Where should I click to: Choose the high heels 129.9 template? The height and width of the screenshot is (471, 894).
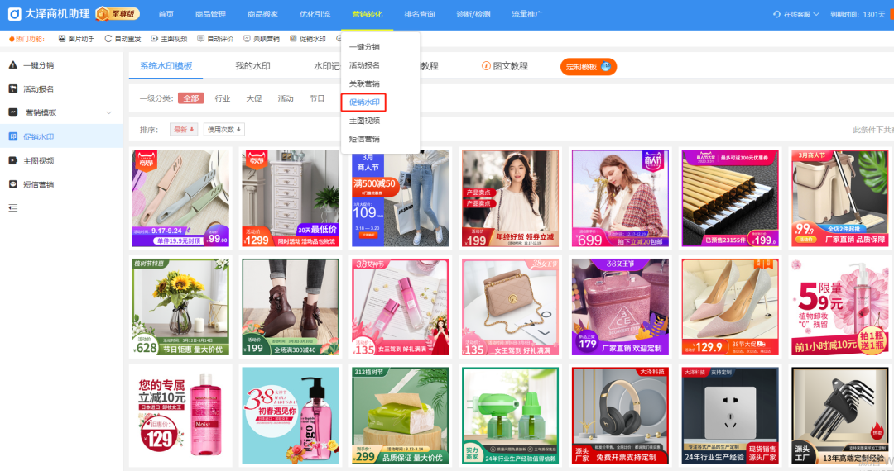[730, 307]
